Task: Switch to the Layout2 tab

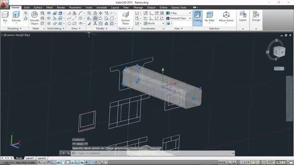Action: point(42,158)
